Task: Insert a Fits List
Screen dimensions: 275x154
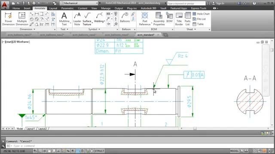Action: click(x=199, y=19)
